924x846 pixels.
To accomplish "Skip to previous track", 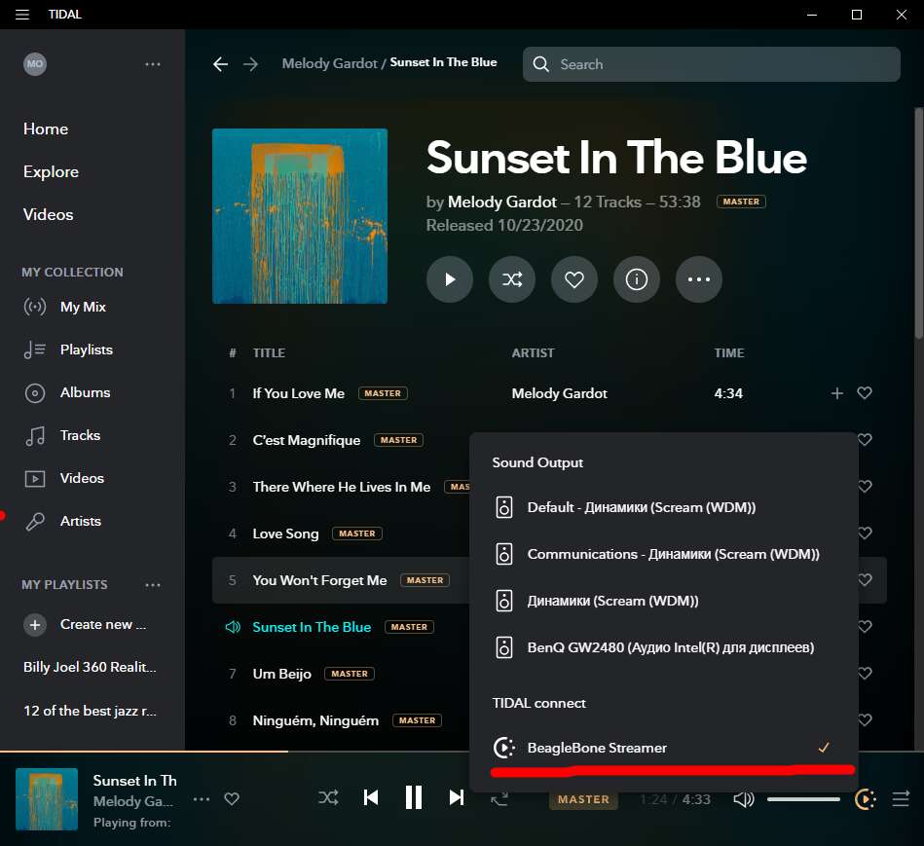I will click(x=371, y=797).
